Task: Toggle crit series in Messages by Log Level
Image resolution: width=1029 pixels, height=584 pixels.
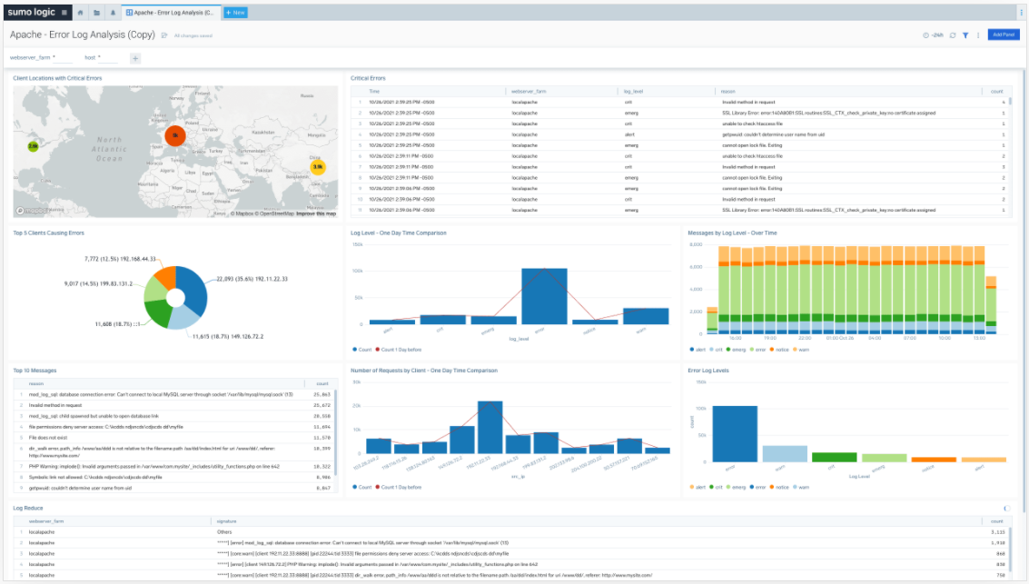Action: (x=716, y=350)
